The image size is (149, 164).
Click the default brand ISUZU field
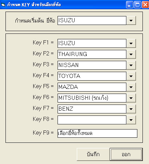click(92, 20)
